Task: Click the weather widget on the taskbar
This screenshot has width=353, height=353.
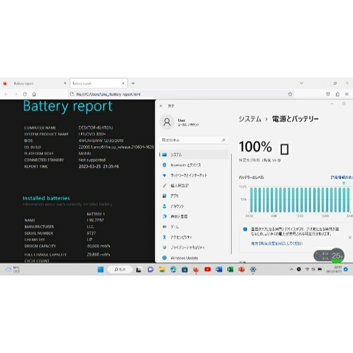Action: point(12,269)
